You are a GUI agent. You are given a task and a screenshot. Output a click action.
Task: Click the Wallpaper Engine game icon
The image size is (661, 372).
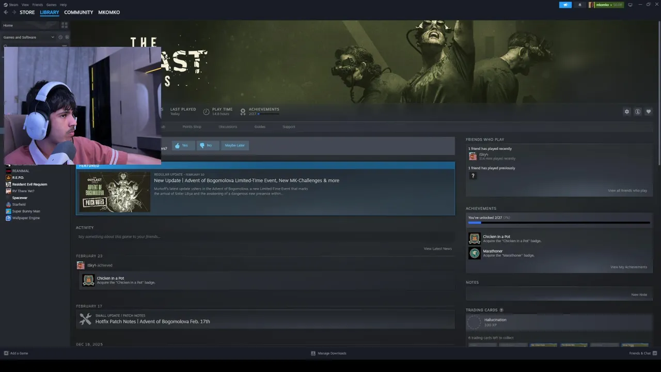[x=8, y=218]
